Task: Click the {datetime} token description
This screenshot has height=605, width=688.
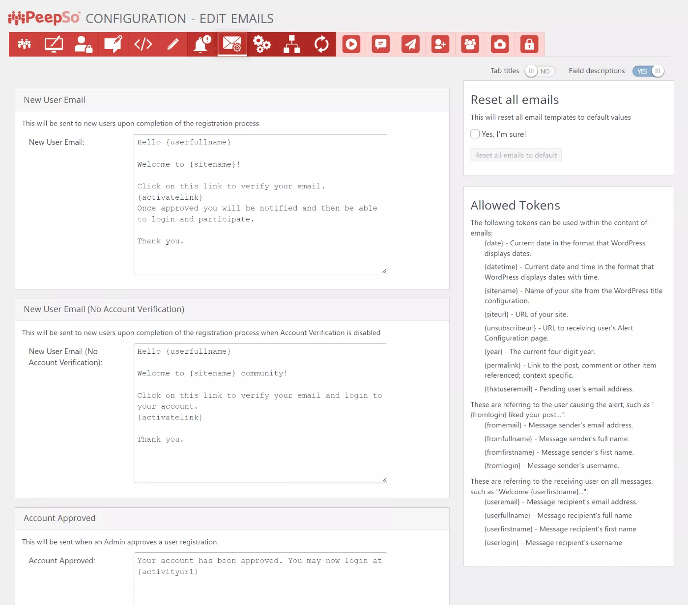Action: point(569,272)
